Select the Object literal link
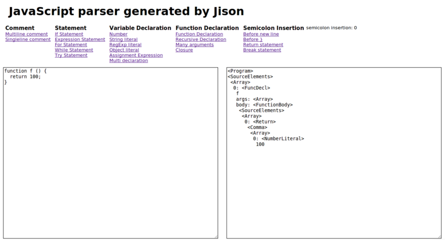Viewport: 445px width, 240px height. [124, 50]
